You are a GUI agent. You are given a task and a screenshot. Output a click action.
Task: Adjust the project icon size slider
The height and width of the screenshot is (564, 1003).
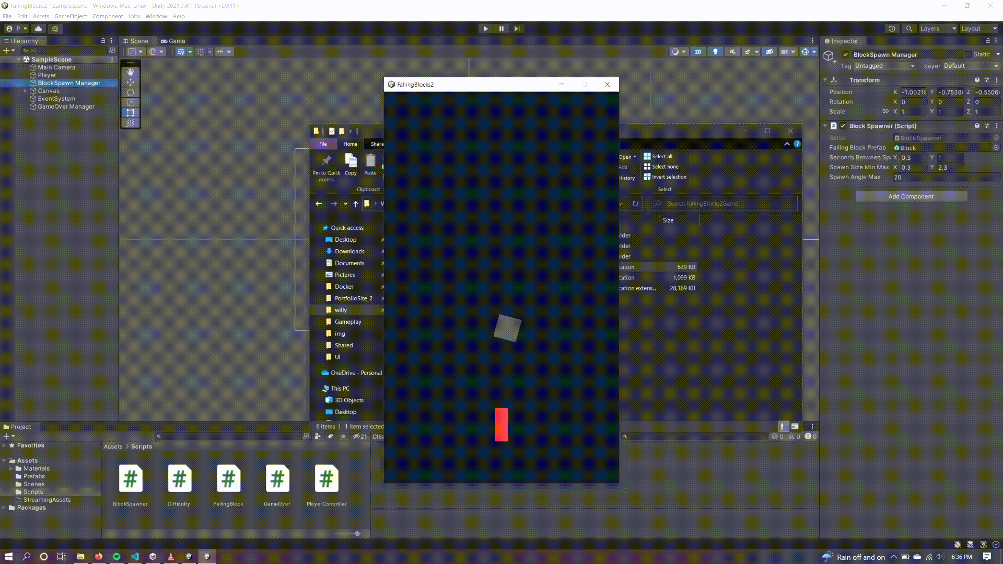click(357, 534)
